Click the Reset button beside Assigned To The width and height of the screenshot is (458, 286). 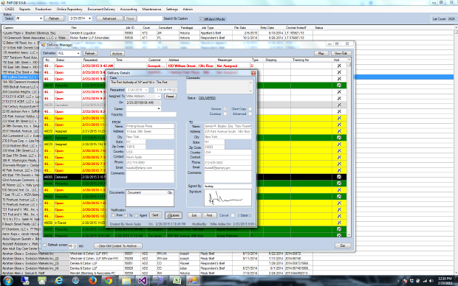[170, 97]
